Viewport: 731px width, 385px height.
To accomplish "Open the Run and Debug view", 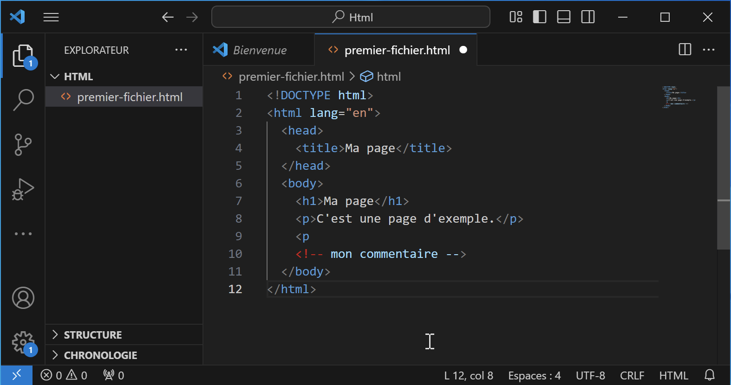I will (23, 189).
